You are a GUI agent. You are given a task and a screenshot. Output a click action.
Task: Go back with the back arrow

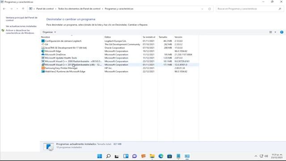click(4, 9)
